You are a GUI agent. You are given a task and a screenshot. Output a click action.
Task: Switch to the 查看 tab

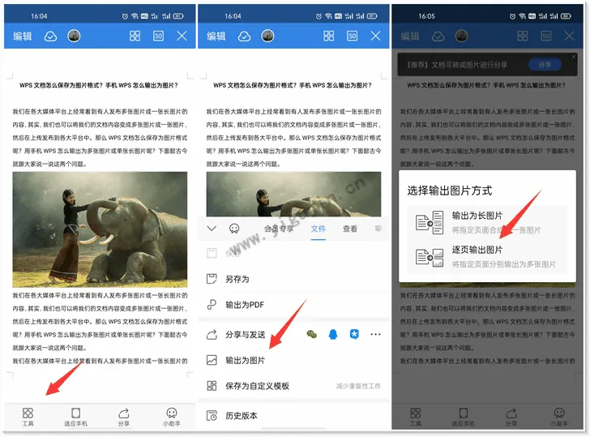[350, 229]
